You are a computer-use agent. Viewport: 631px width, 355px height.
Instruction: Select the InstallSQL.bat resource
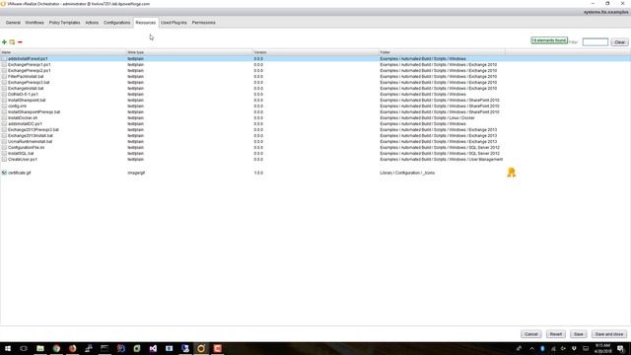[21, 154]
